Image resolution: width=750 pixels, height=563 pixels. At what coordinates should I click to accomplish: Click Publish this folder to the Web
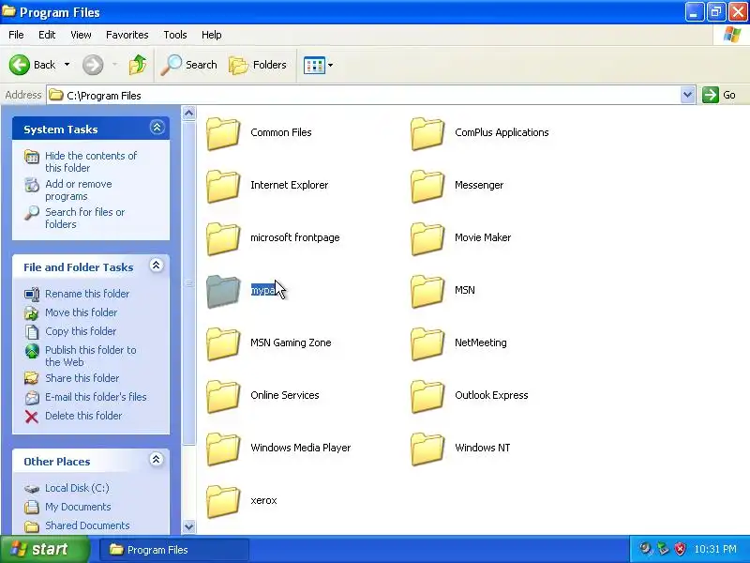(90, 356)
